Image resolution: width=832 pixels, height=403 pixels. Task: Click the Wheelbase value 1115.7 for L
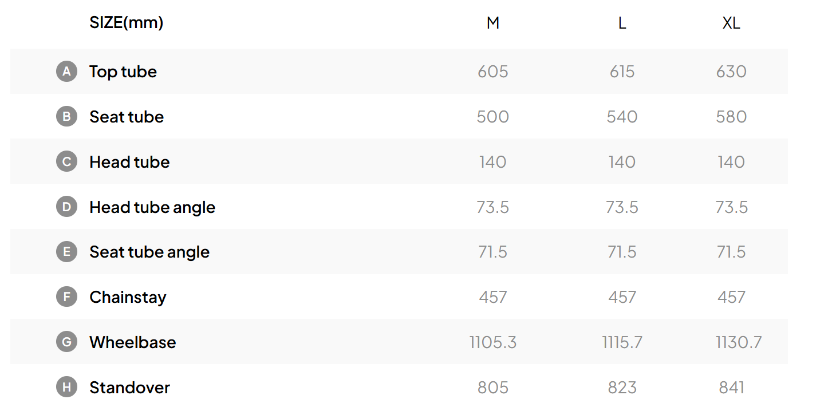coord(622,342)
